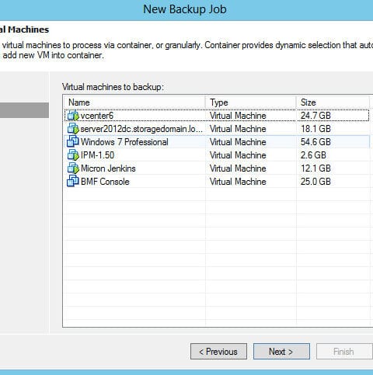Select the BMF Console entry name
The width and height of the screenshot is (373, 375).
click(105, 182)
